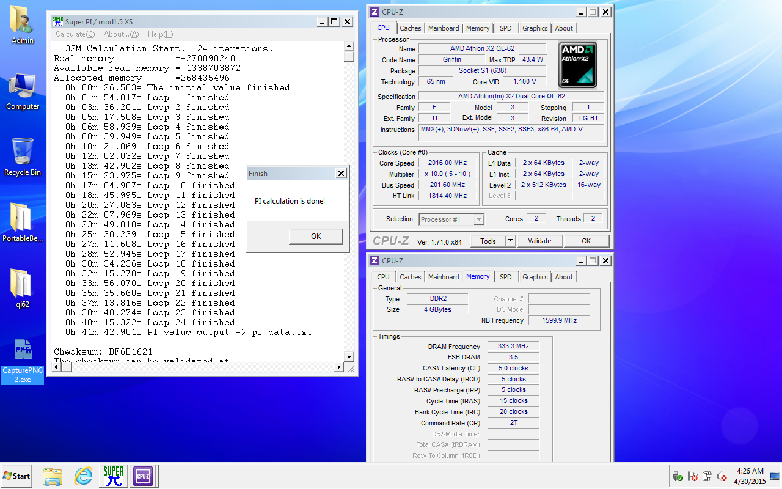Click the power tray icon
Image resolution: width=782 pixels, height=489 pixels.
[x=707, y=476]
